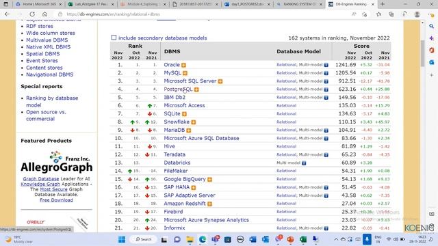Click the browser favorites star icon
Viewport: 438px width, 246px height.
pyautogui.click(x=378, y=14)
